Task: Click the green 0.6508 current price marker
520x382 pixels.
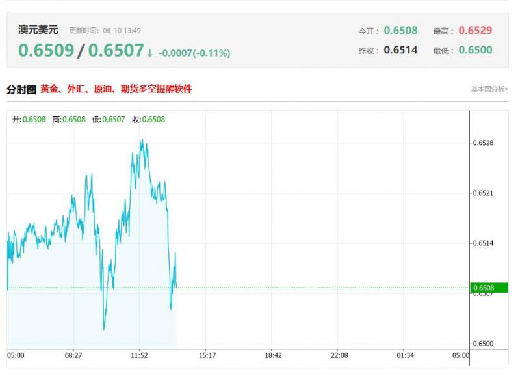Action: pos(489,288)
